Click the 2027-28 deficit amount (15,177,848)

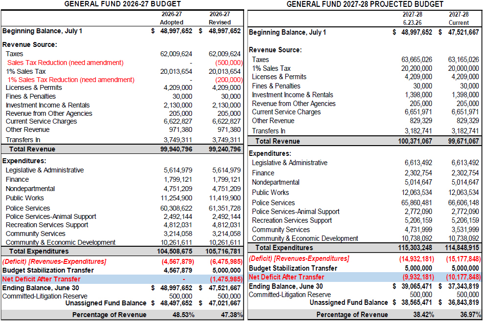(x=463, y=259)
